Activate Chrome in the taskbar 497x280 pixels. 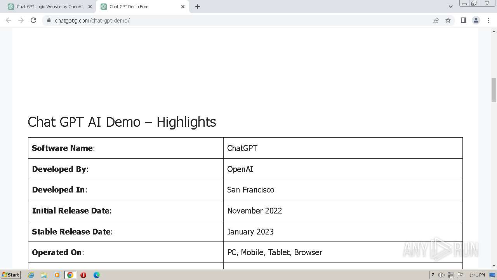pyautogui.click(x=70, y=275)
